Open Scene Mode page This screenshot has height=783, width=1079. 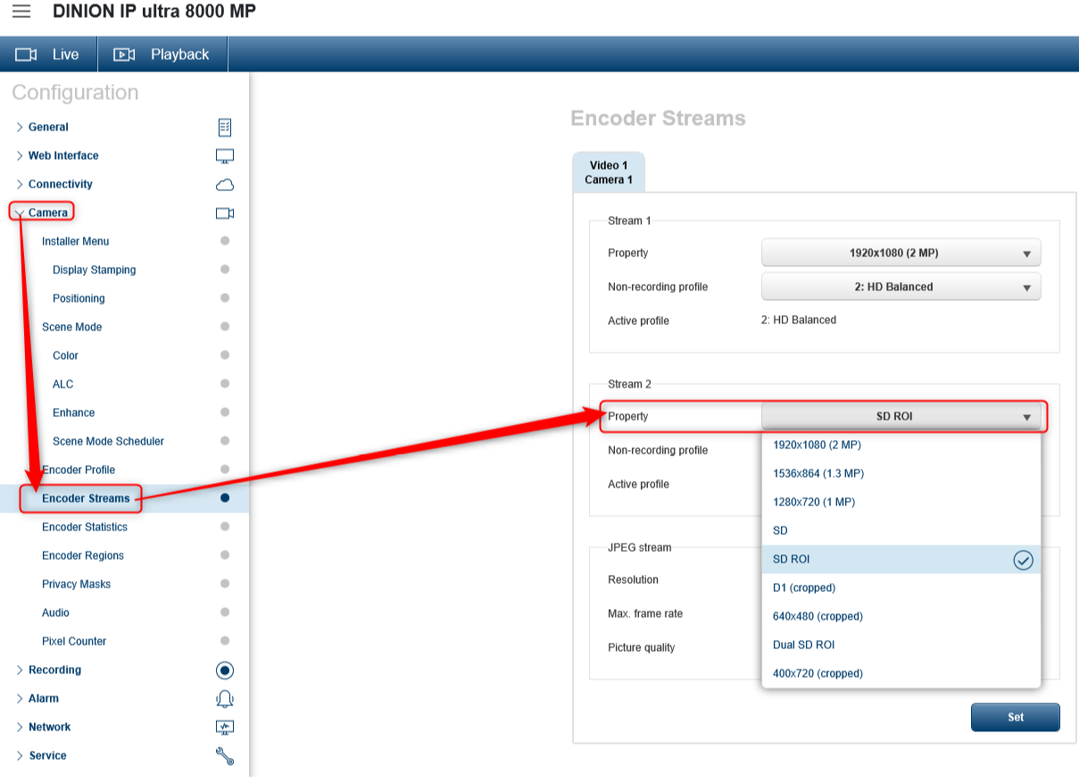pyautogui.click(x=72, y=327)
